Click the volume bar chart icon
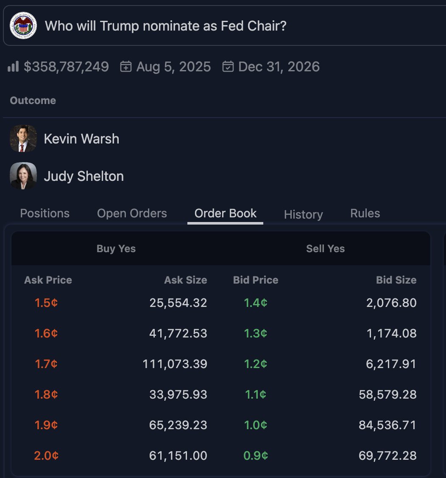 [x=13, y=67]
